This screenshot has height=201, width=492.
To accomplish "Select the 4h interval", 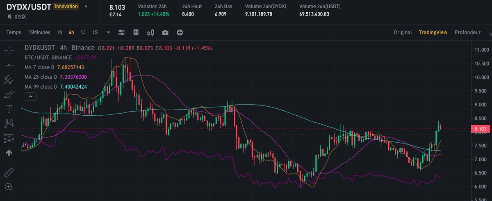I will coord(71,32).
